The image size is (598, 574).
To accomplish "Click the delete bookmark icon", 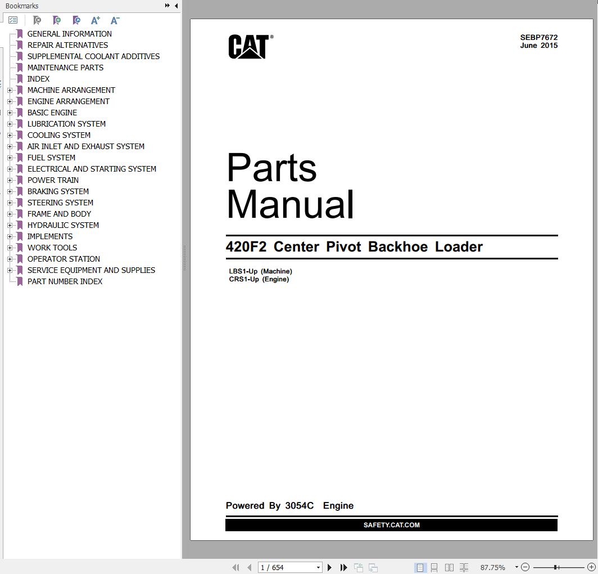I will (38, 20).
